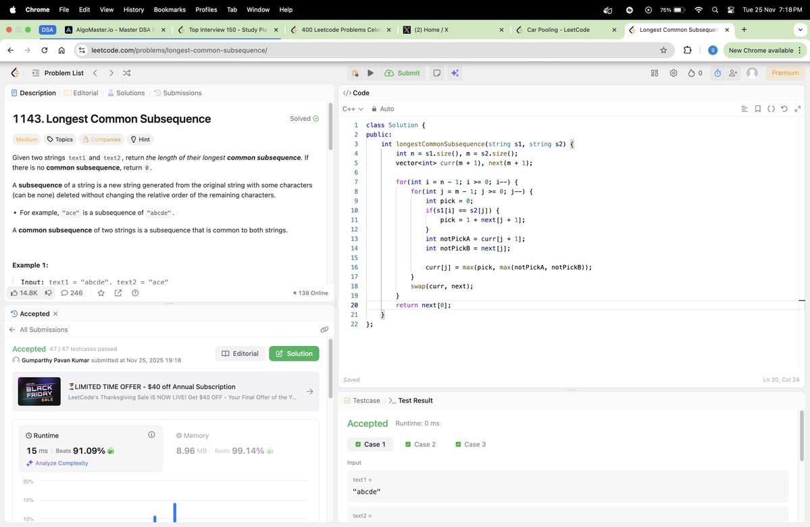This screenshot has width=810, height=527.
Task: Expand the code editor to fullscreen
Action: click(798, 109)
